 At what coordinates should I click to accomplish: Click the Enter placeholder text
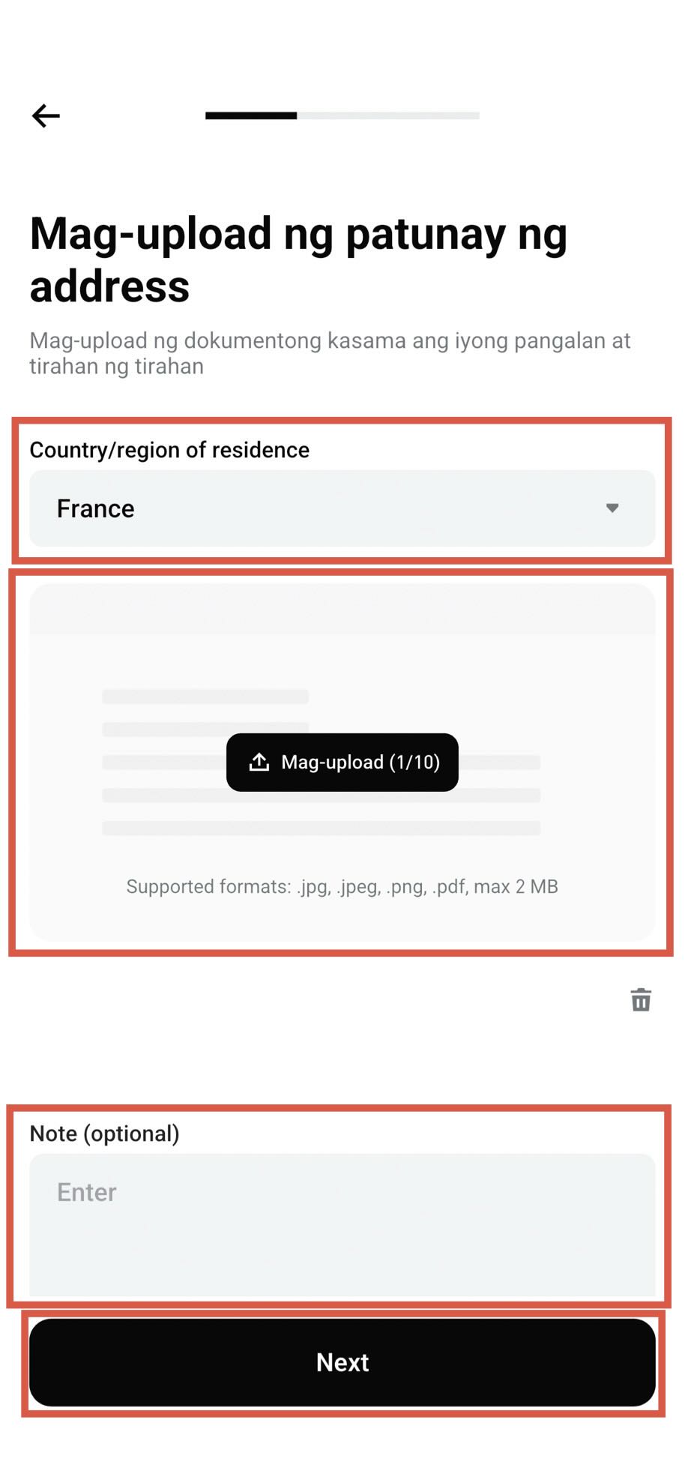coord(87,1192)
